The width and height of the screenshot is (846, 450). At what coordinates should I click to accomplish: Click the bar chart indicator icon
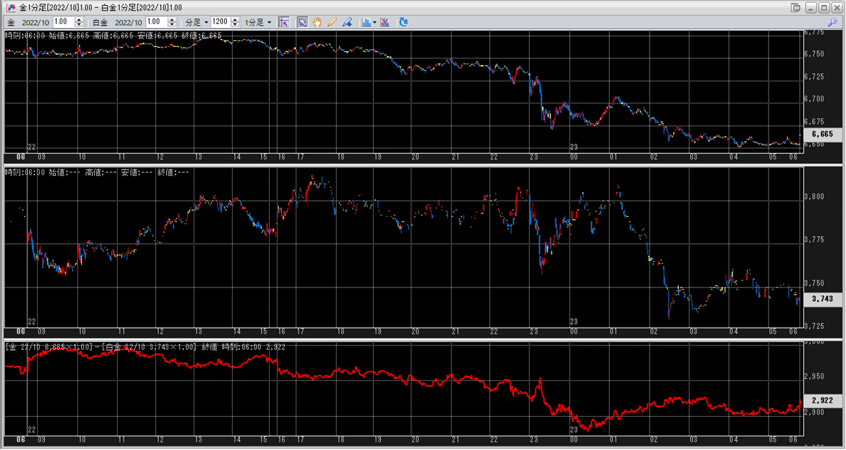(366, 22)
